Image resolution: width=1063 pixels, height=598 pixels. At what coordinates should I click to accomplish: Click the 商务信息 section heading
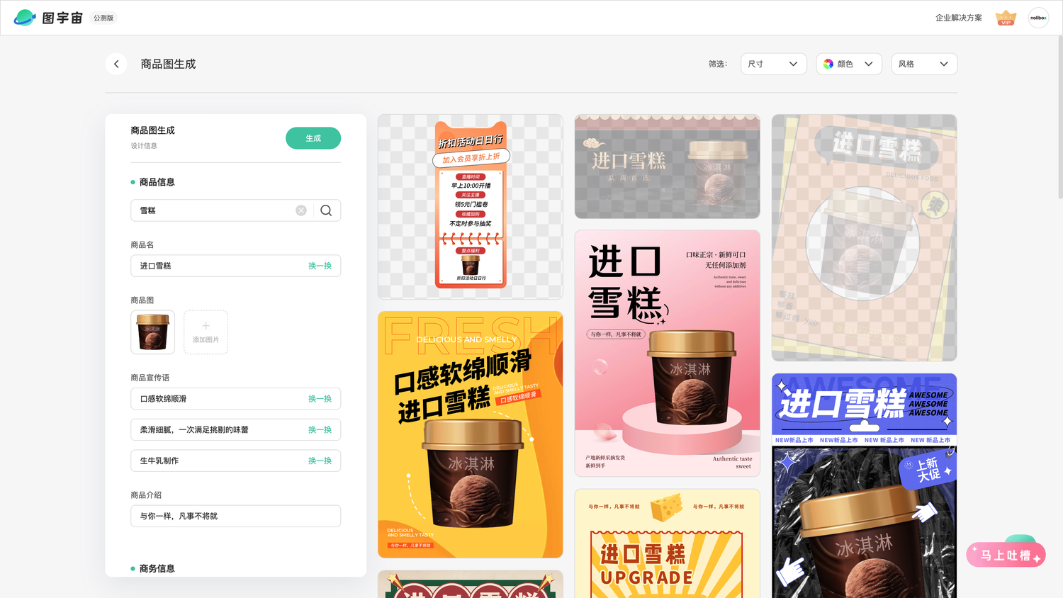(157, 568)
